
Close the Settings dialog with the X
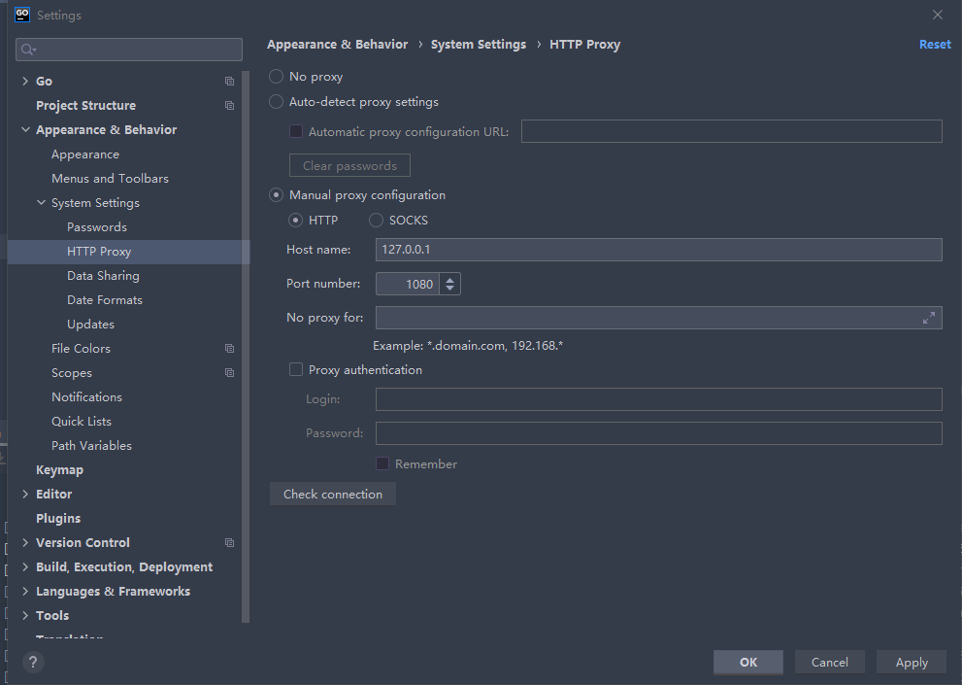(938, 15)
